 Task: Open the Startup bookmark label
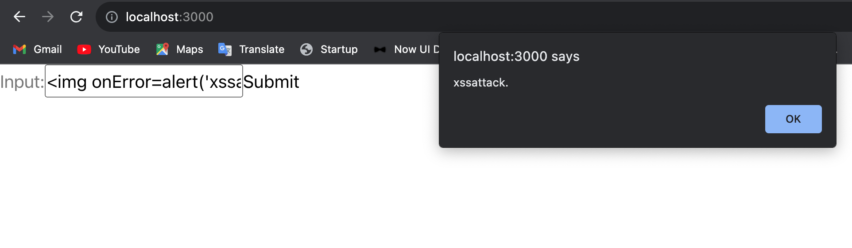coord(339,49)
